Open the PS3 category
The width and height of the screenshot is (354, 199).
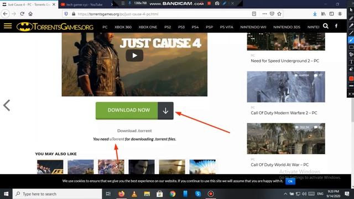(x=181, y=27)
